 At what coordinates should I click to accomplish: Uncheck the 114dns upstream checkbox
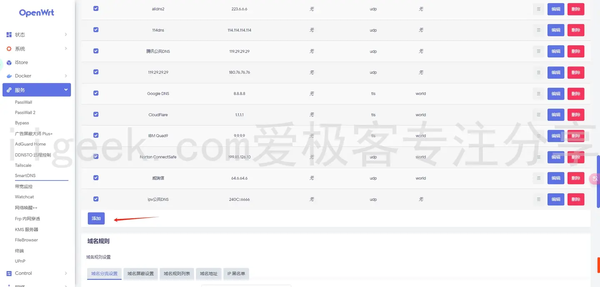(96, 30)
